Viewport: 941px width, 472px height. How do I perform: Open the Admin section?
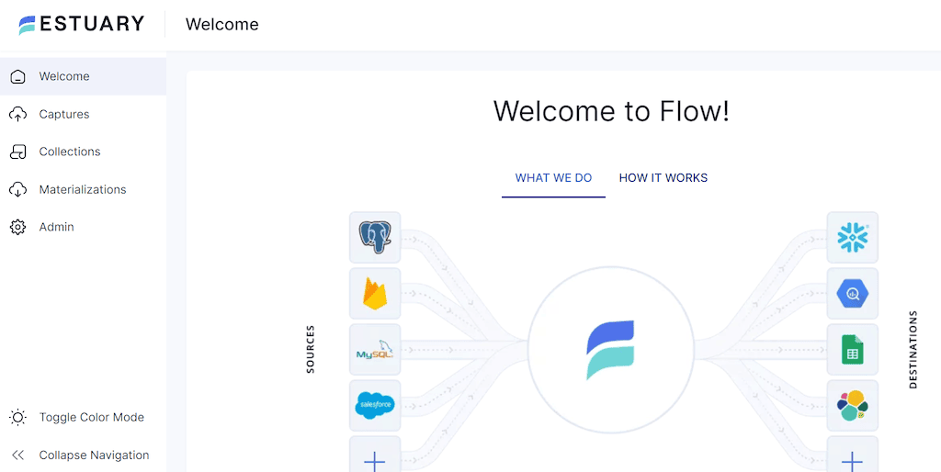click(83, 227)
